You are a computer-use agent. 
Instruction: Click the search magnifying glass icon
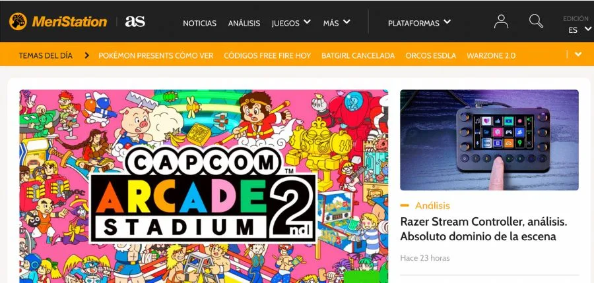536,21
